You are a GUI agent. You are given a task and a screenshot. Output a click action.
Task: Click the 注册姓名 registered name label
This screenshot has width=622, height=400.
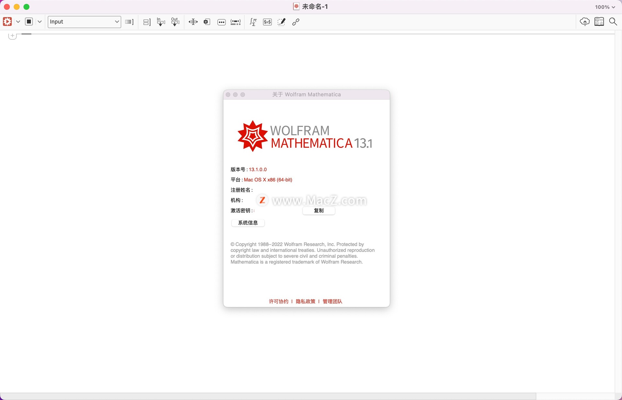[242, 190]
